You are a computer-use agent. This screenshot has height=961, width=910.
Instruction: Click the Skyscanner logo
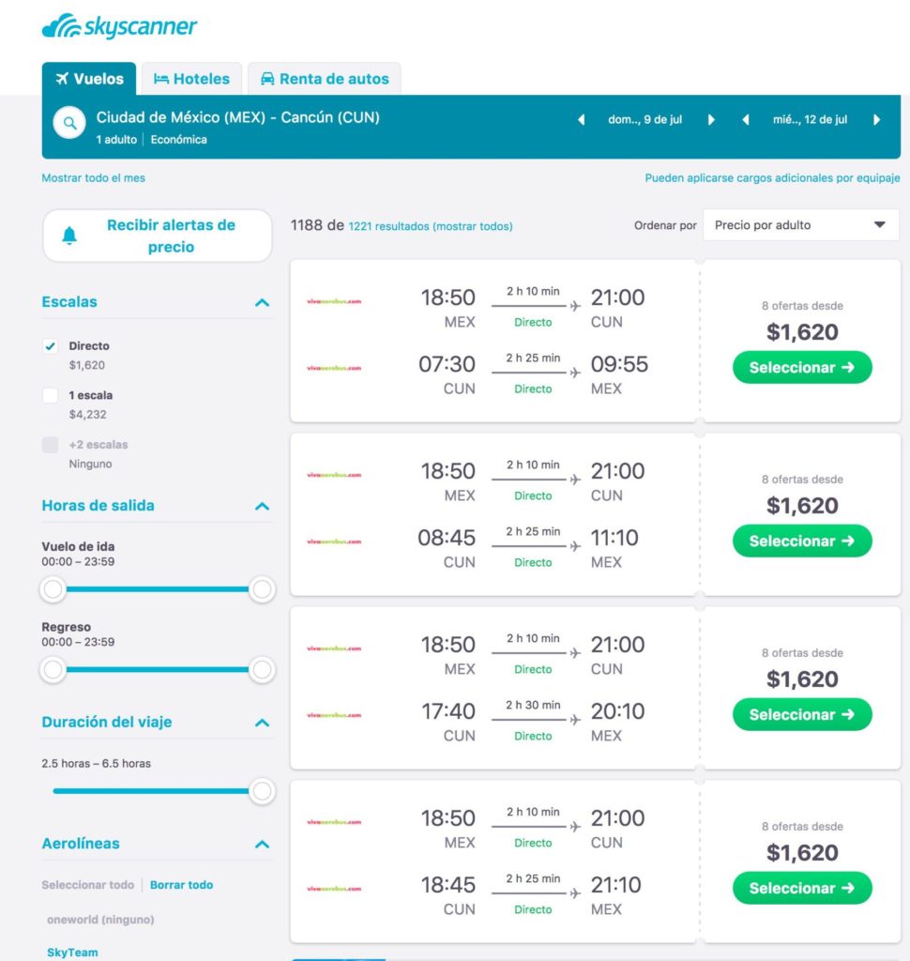click(x=119, y=26)
